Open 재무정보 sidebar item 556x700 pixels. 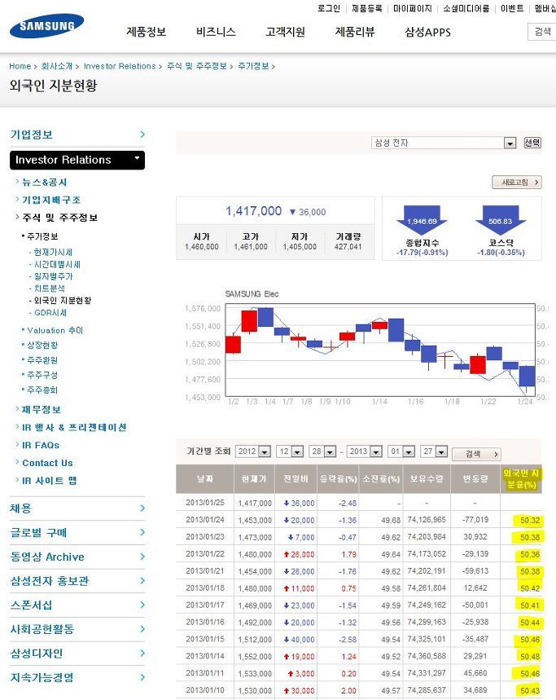(x=41, y=409)
